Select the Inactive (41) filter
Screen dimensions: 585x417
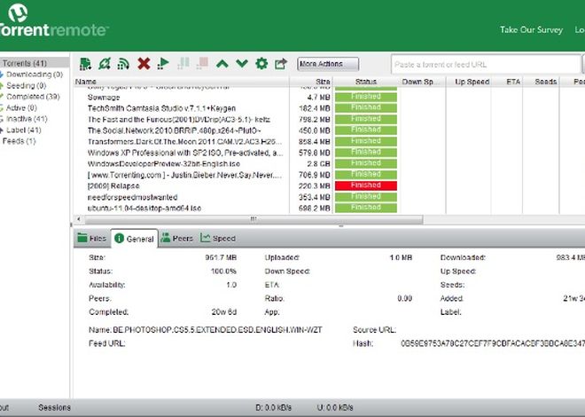[27, 119]
